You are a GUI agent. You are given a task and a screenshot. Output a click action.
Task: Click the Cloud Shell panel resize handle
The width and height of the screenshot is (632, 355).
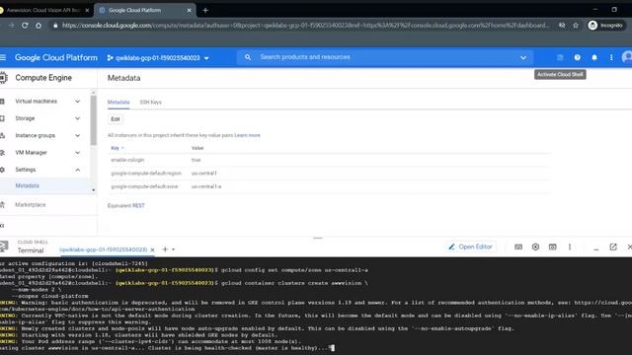pyautogui.click(x=318, y=238)
